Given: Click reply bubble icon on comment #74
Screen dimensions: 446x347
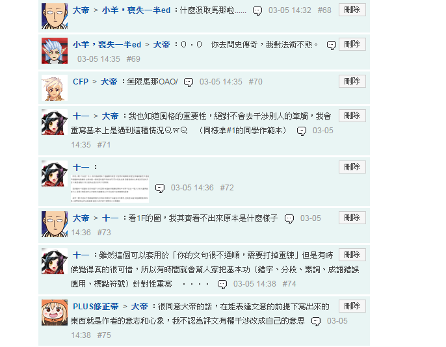Looking at the screenshot, I should (x=222, y=284).
